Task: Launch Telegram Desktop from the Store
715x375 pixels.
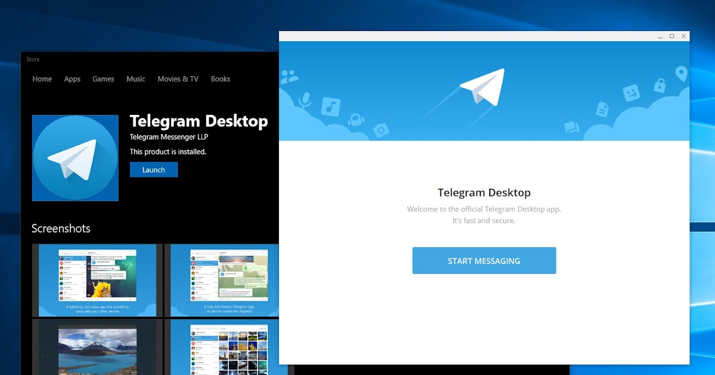Action: pos(154,170)
